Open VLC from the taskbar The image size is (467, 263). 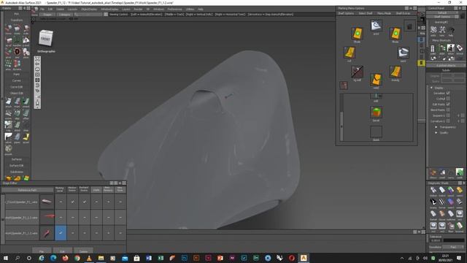tap(89, 258)
